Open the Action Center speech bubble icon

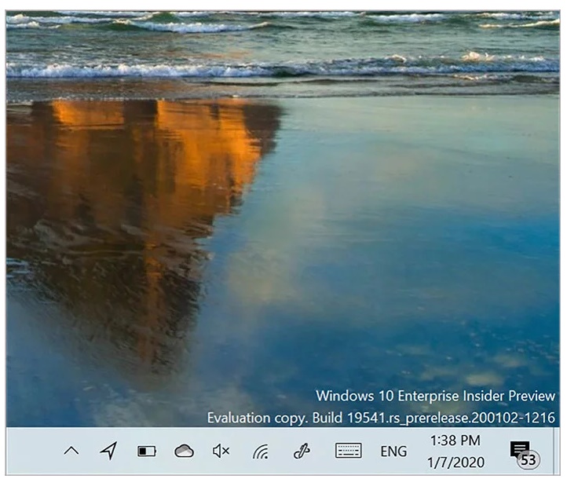[519, 448]
